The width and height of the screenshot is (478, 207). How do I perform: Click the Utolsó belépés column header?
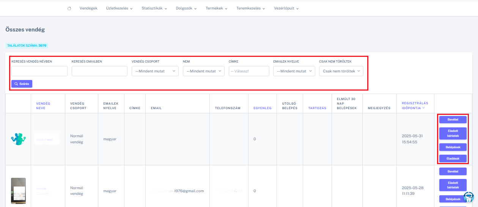[x=290, y=105]
